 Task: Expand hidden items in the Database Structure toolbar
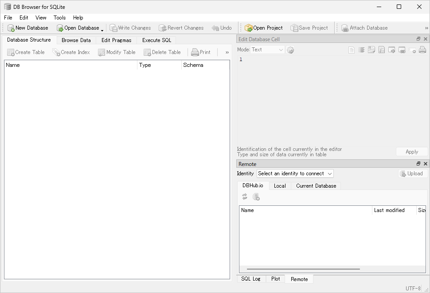coord(227,52)
